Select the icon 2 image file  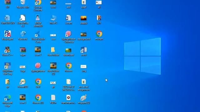point(38,51)
